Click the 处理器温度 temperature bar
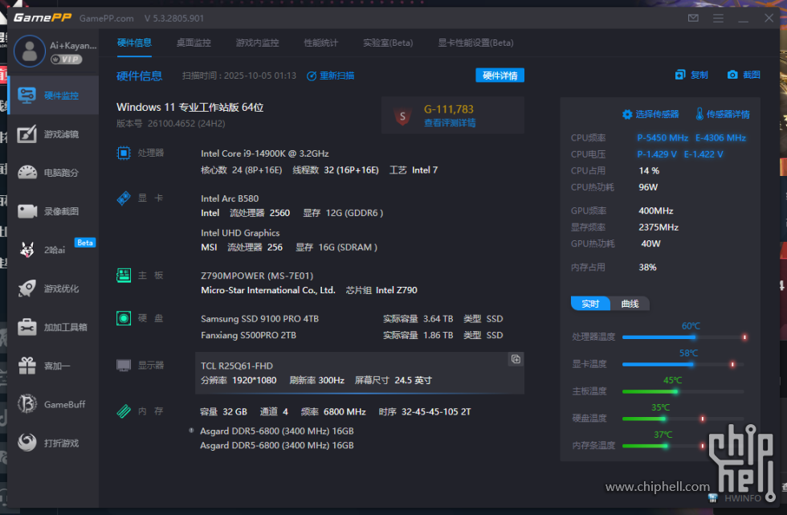The width and height of the screenshot is (787, 515). coord(683,337)
